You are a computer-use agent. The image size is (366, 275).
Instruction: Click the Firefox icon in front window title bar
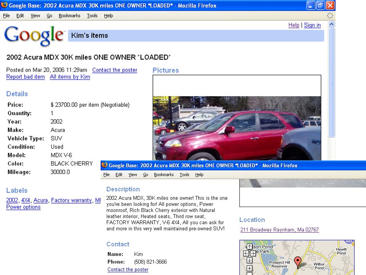point(104,165)
